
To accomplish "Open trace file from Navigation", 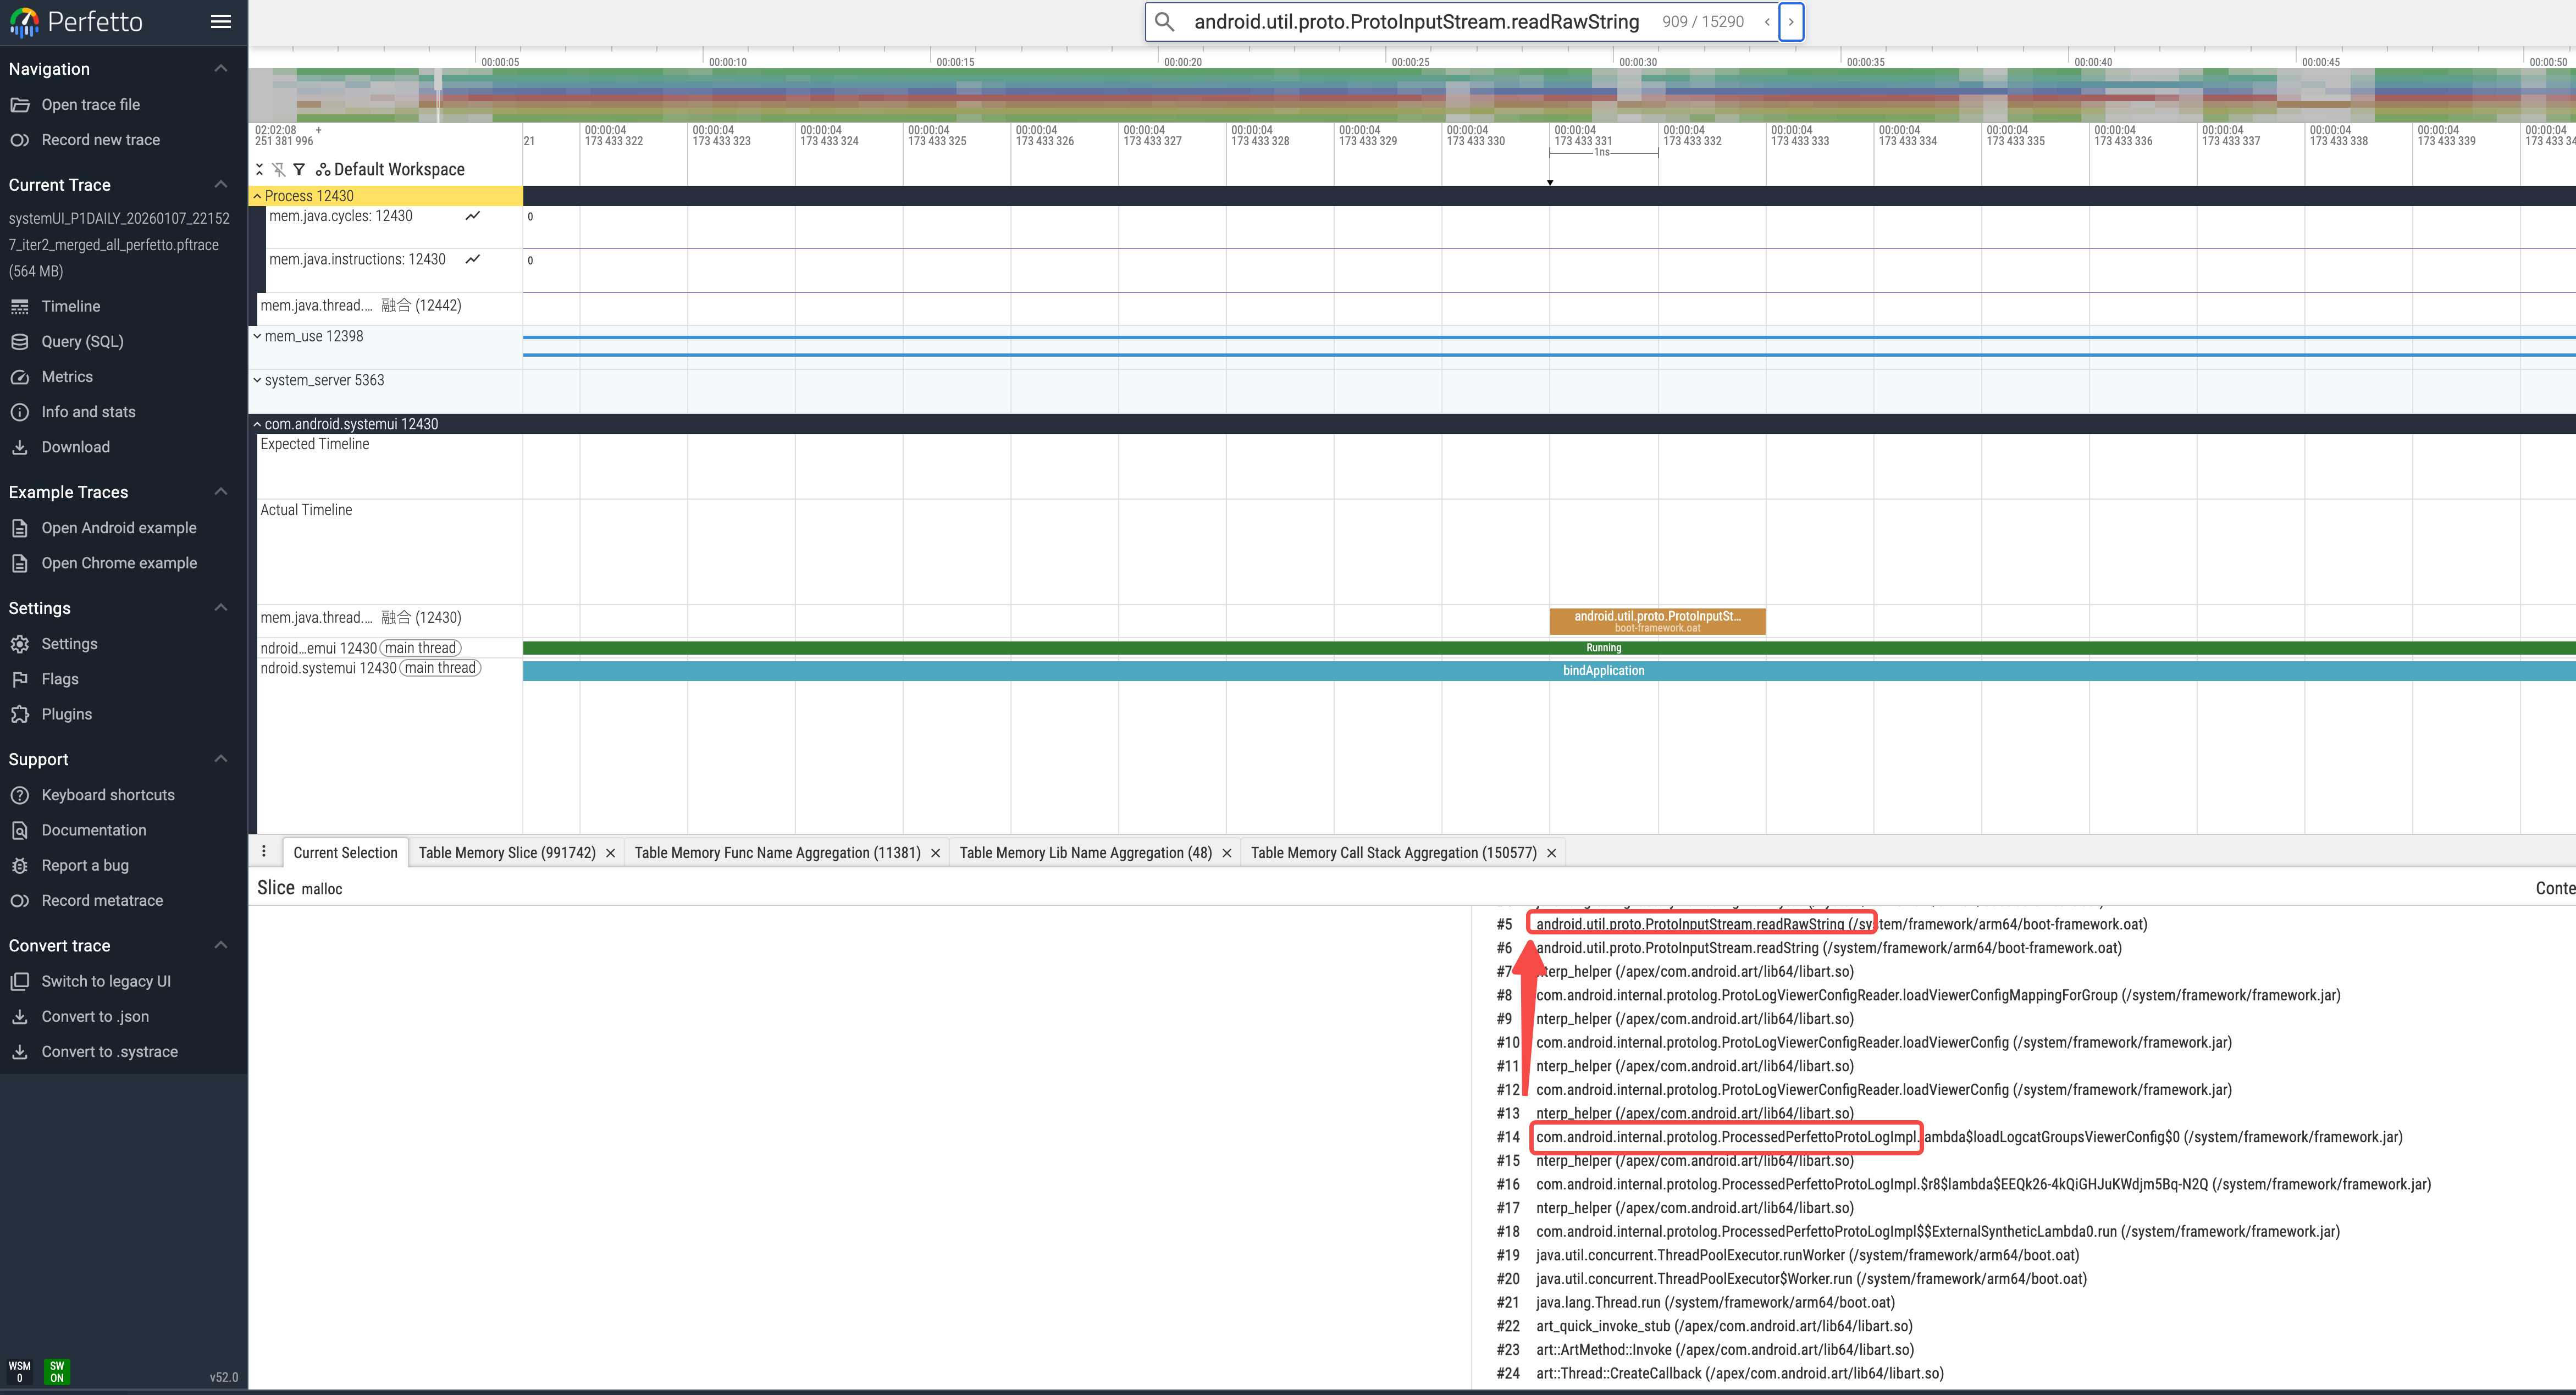I will click(90, 105).
